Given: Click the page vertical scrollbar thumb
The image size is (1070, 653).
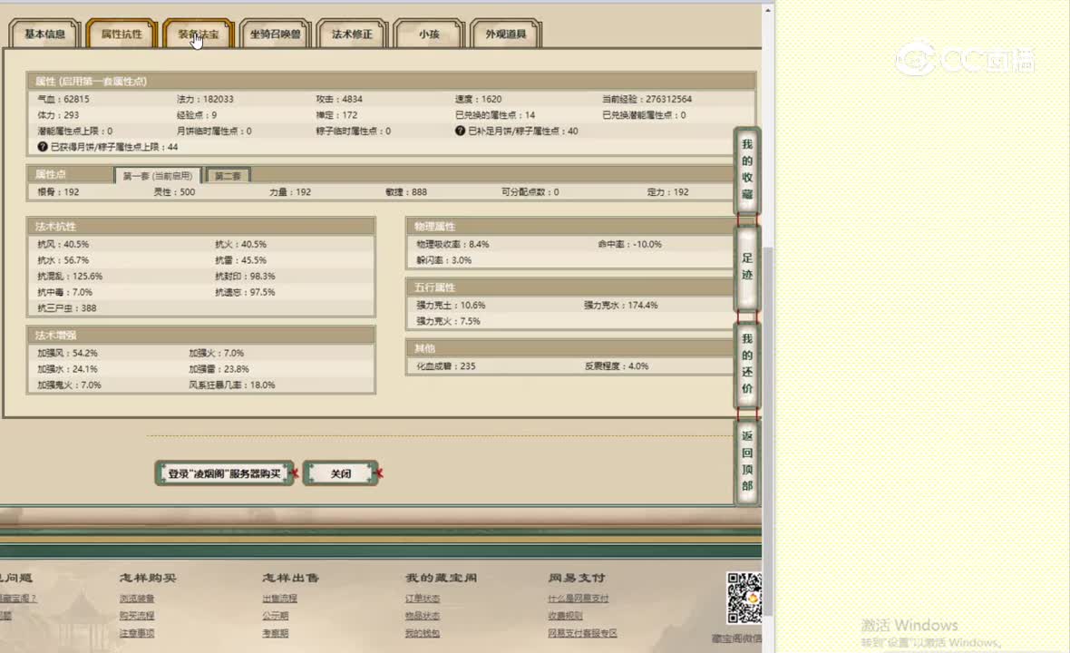Looking at the screenshot, I should [768, 430].
